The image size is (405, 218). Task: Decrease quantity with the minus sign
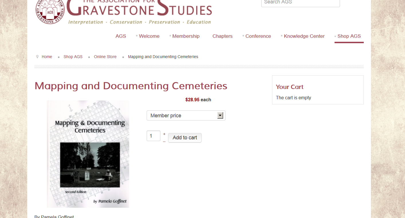164,141
